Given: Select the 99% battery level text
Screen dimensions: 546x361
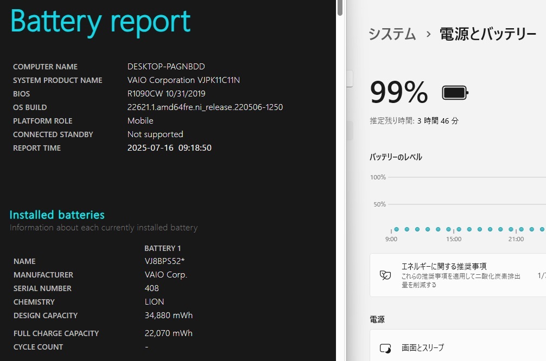Looking at the screenshot, I should click(399, 93).
